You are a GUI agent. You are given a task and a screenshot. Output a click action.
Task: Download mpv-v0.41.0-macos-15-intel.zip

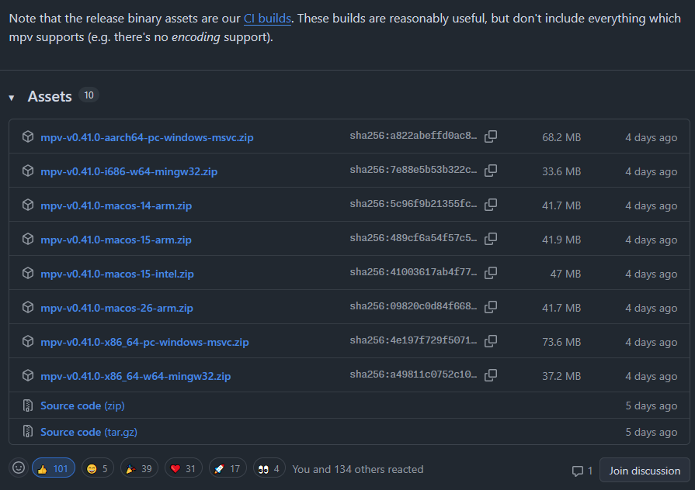(x=117, y=274)
